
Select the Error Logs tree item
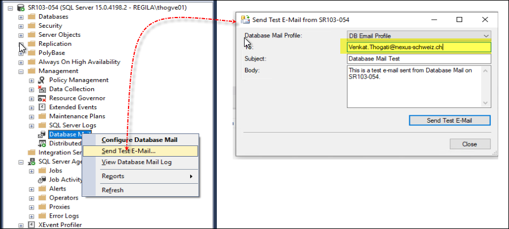[64, 216]
